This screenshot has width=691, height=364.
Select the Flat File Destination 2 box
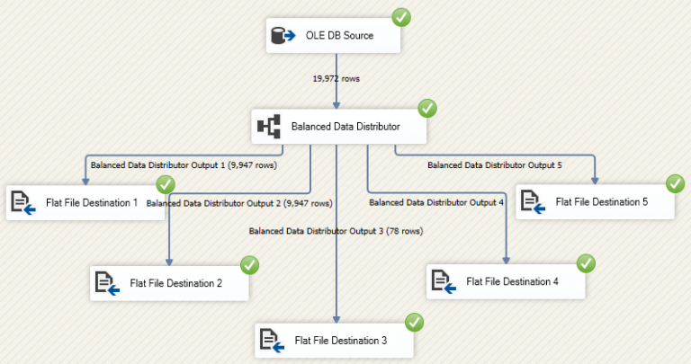(x=169, y=283)
